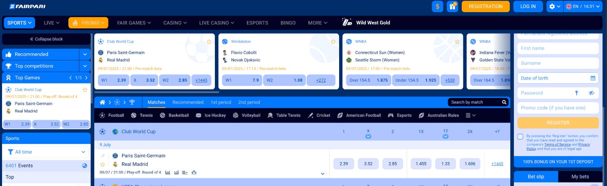Click Collapse block in the left sidebar
The height and width of the screenshot is (186, 607).
tap(47, 39)
